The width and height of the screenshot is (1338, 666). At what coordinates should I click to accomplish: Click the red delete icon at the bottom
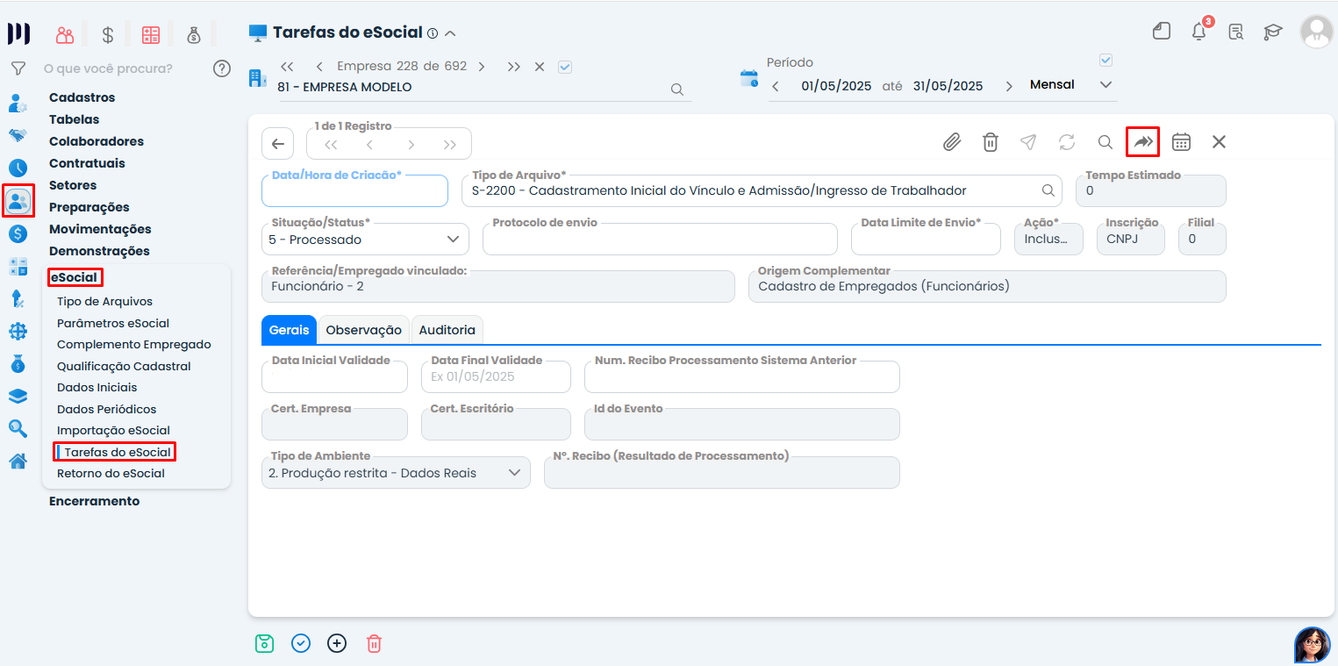374,643
